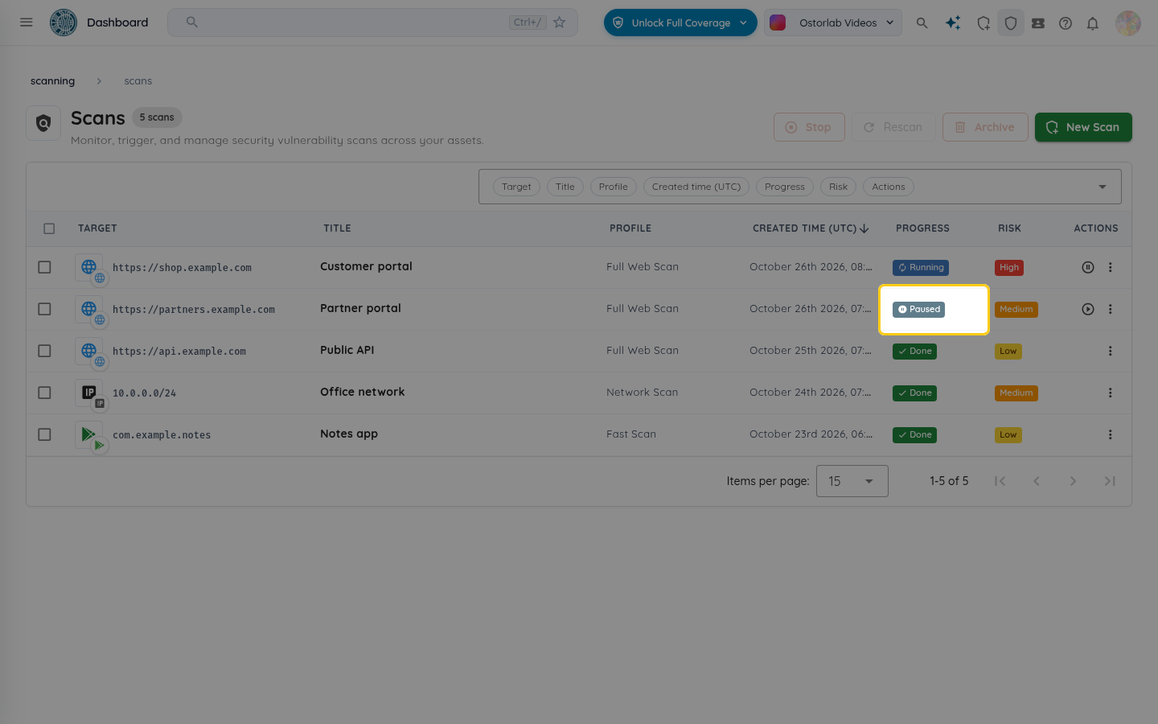Open the notifications bell
This screenshot has width=1158, height=724.
[1093, 23]
